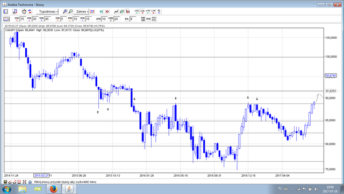Edit SMA 2 period field showing 30

click(x=35, y=19)
